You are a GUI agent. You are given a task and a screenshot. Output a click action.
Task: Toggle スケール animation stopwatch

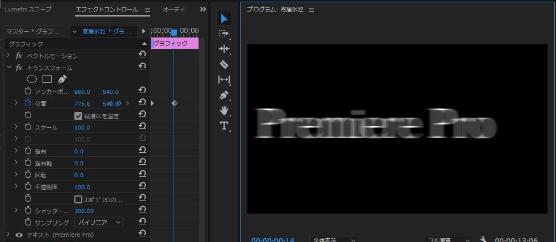tap(28, 127)
